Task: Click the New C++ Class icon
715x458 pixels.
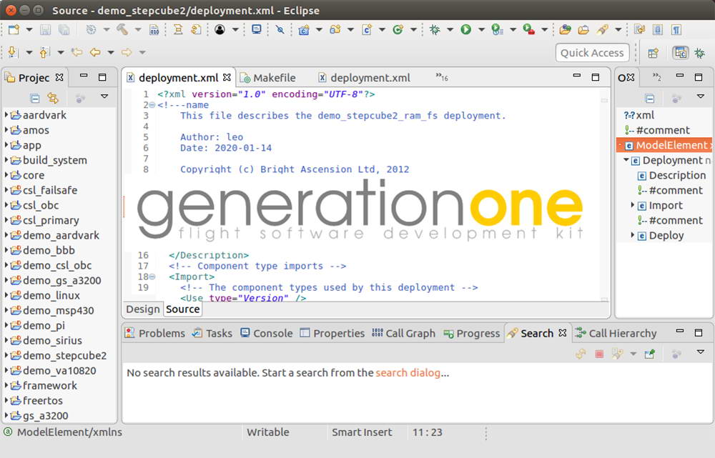Action: [398, 30]
